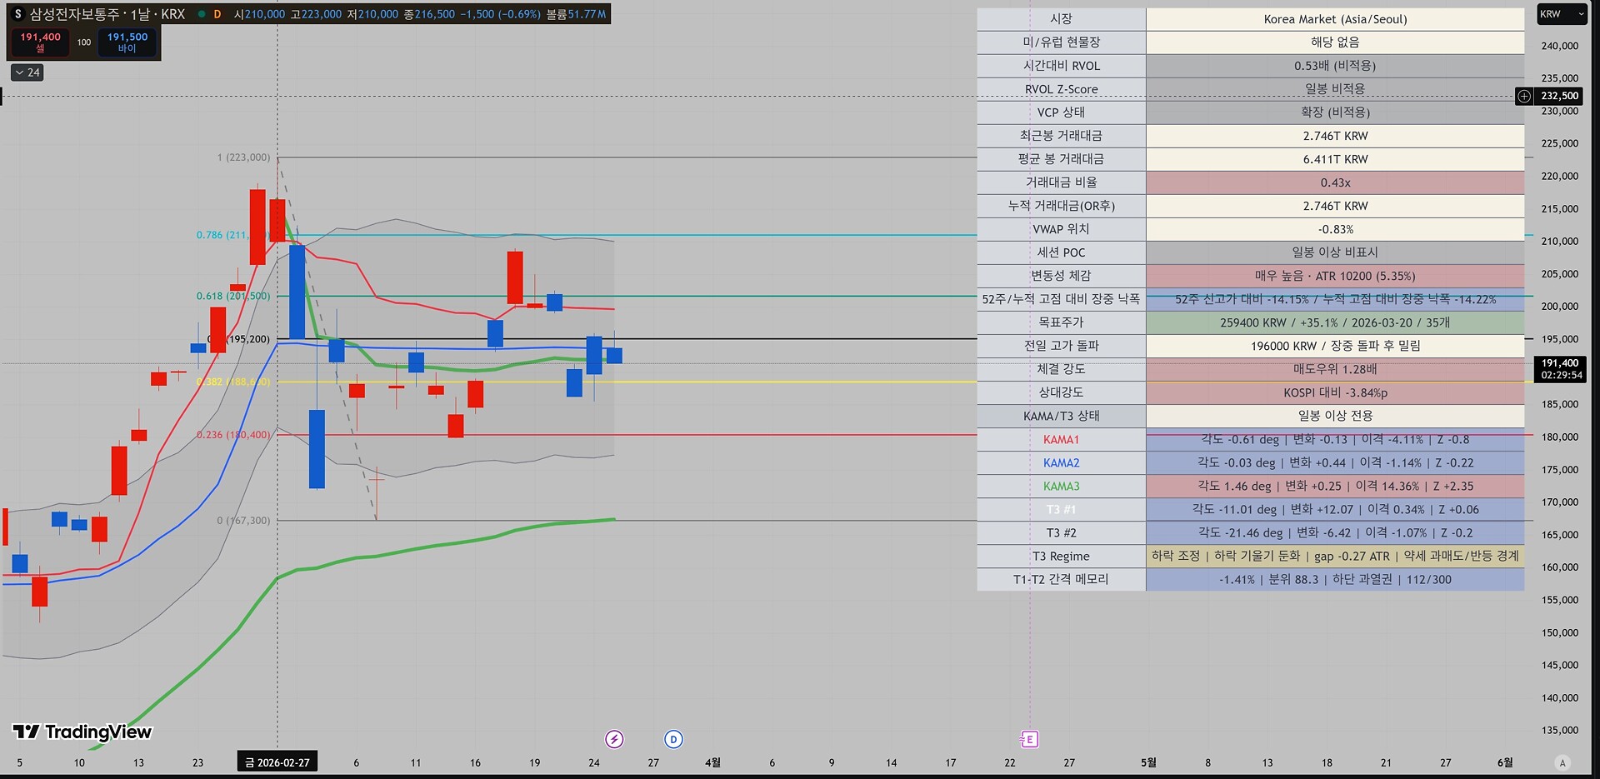1600x779 pixels.
Task: Click the 시간대비 RVOL label
Action: [1061, 66]
